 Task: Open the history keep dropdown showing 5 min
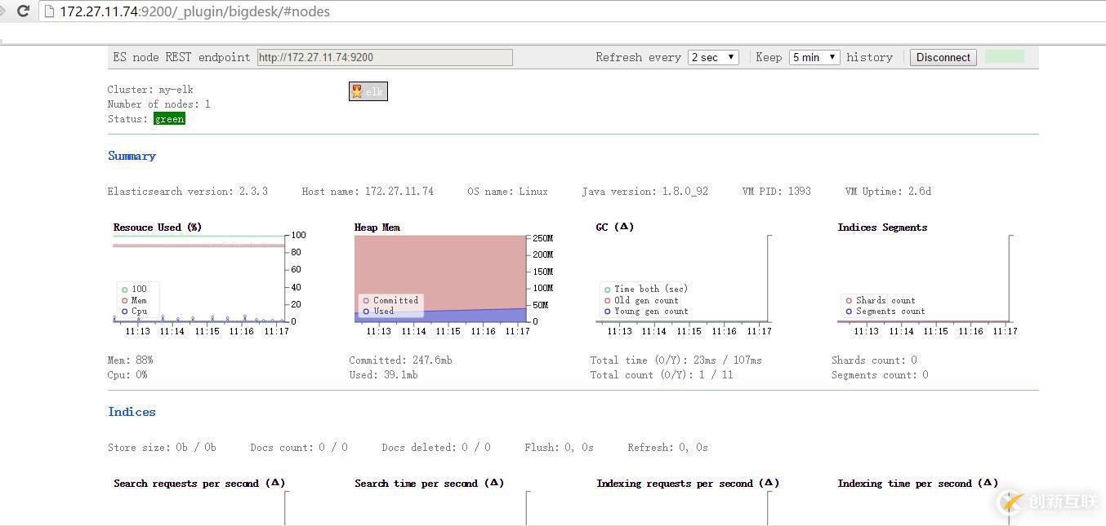pos(814,57)
